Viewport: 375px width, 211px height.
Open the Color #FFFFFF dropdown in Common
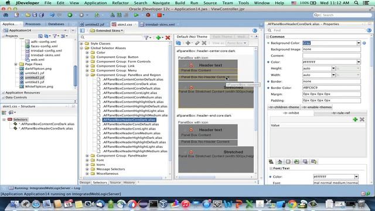click(x=359, y=62)
